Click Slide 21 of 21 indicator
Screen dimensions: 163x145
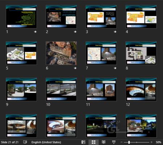tap(10, 142)
